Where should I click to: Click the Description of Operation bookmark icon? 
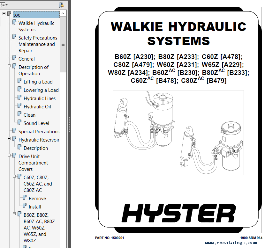click(14, 66)
